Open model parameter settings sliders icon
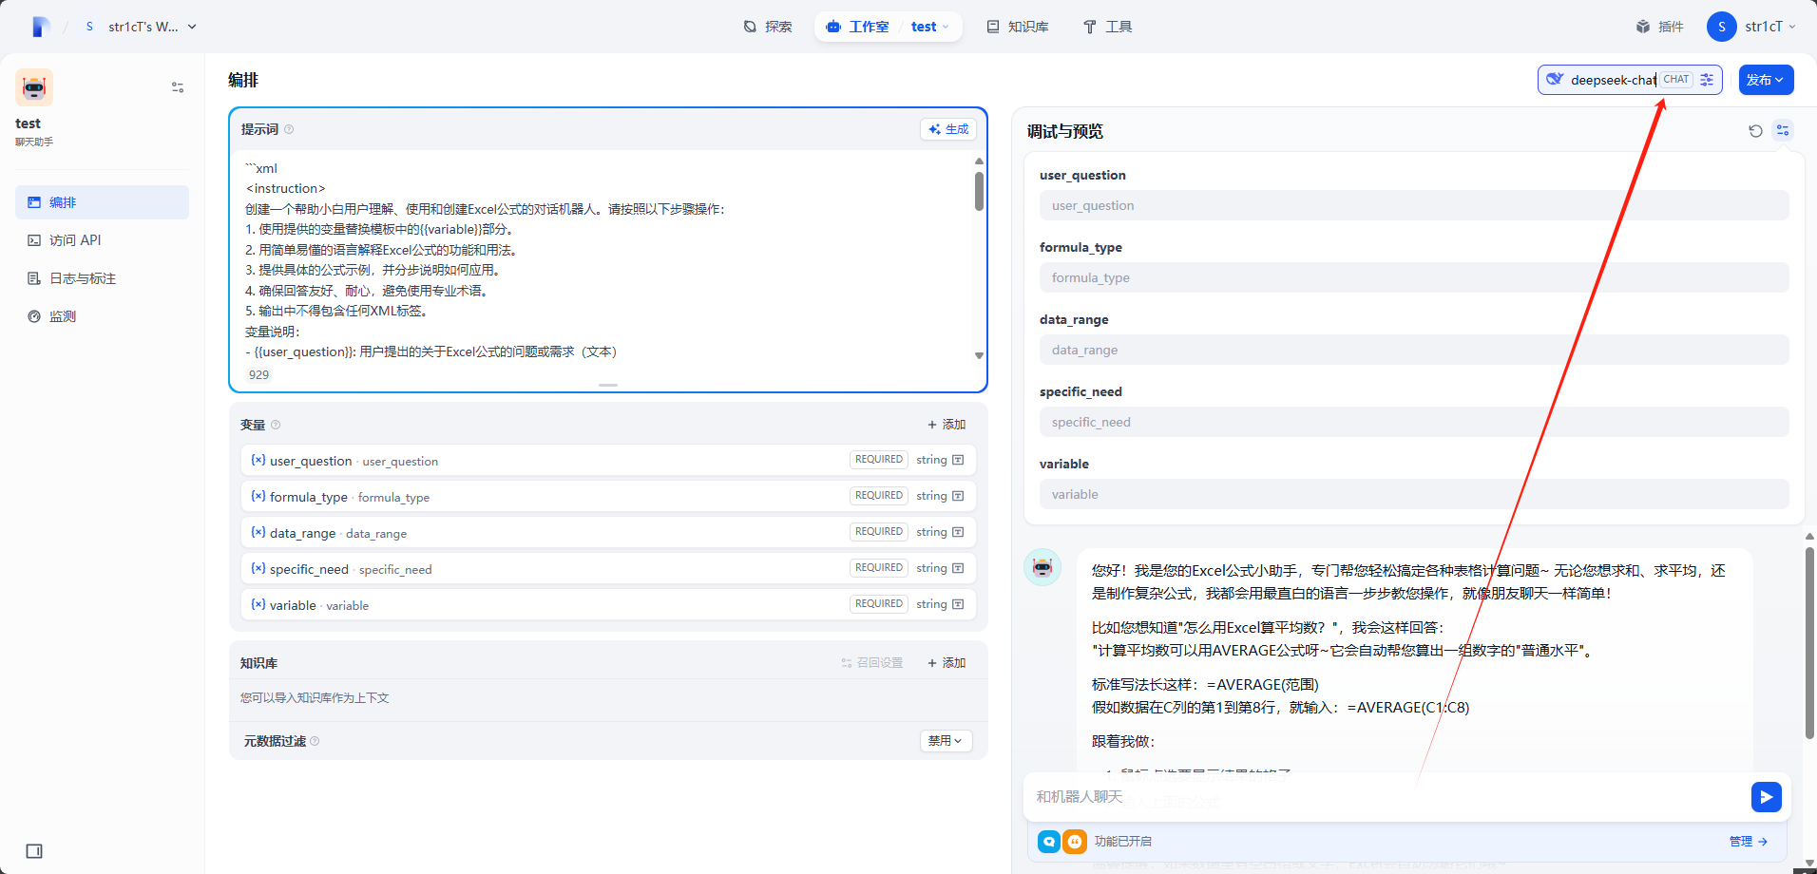Viewport: 1817px width, 874px height. 1707,80
